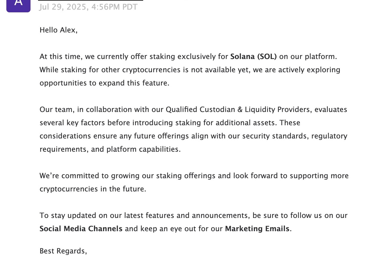367x264 pixels.
Task: Open the "Marketing Emails" bold link
Action: coord(257,229)
